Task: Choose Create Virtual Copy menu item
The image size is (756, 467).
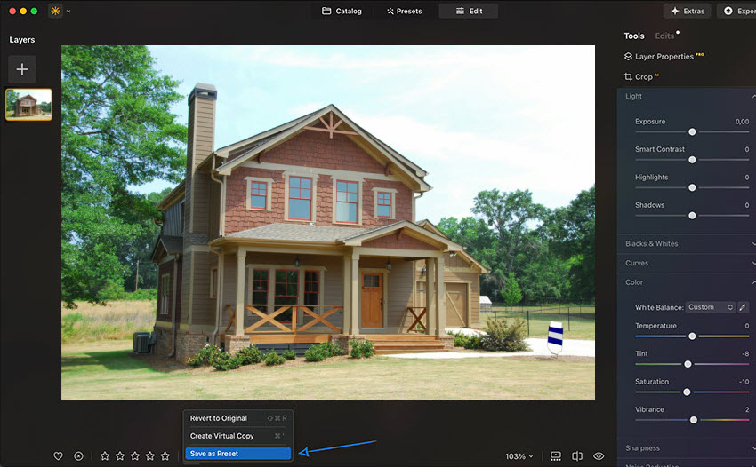Action: [x=238, y=436]
